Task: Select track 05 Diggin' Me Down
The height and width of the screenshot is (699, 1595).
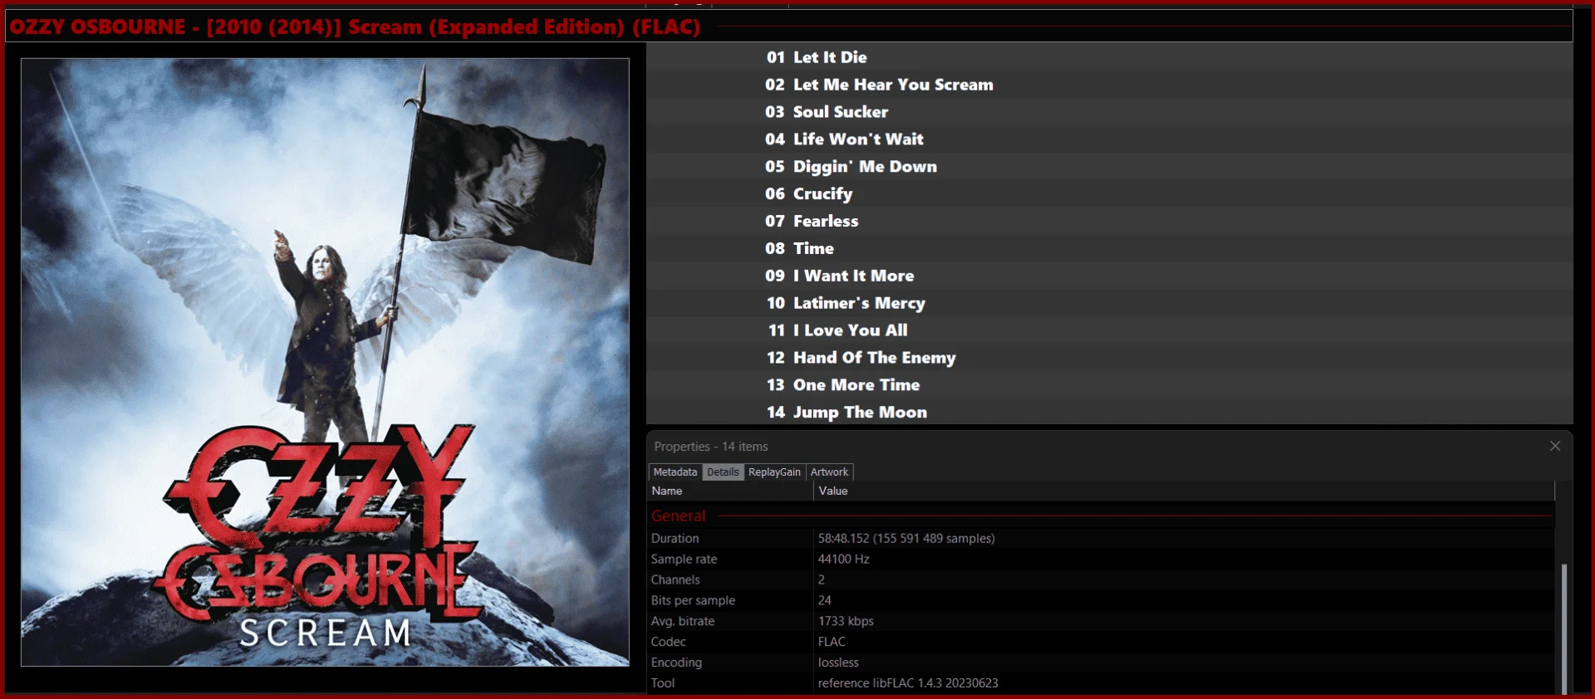Action: (x=1110, y=167)
